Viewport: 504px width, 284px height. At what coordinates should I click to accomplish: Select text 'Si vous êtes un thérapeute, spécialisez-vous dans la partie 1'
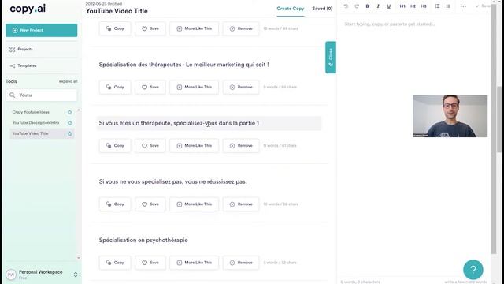[179, 123]
